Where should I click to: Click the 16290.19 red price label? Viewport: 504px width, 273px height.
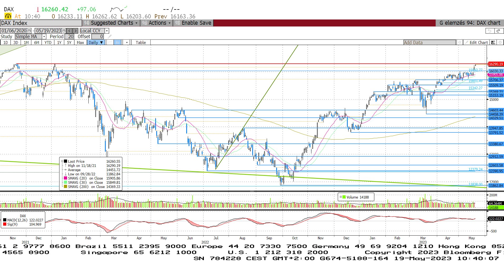tap(496, 64)
